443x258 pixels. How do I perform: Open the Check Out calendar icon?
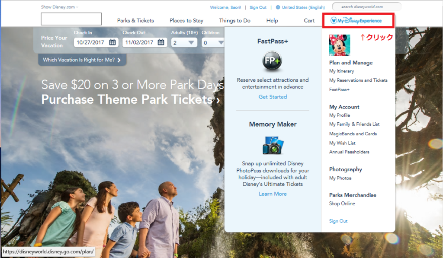coord(161,42)
